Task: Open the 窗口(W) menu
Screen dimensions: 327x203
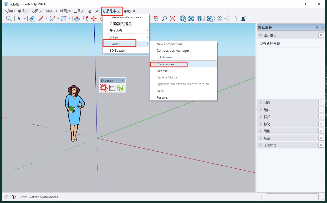Action: click(94, 11)
